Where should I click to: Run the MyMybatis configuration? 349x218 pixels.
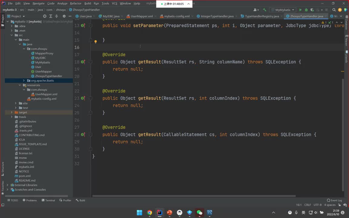pos(300,10)
